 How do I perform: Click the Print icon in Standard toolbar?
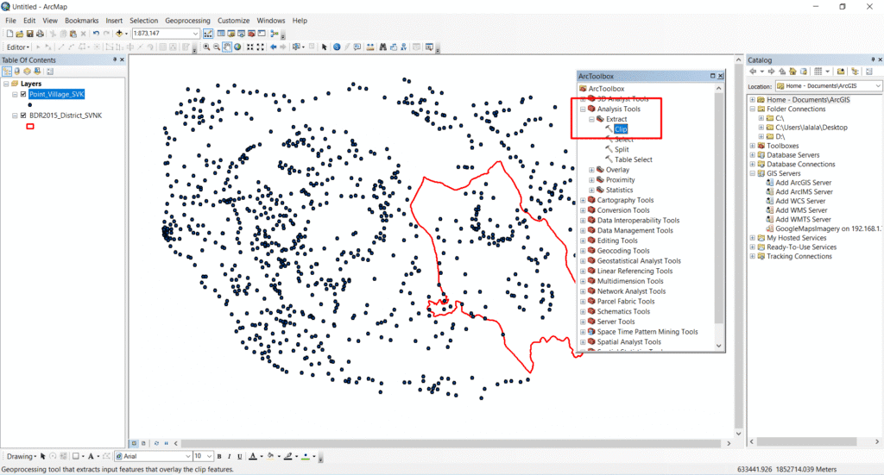coord(40,34)
